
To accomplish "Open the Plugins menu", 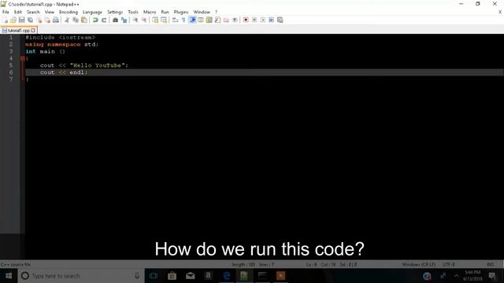I will 181,12.
